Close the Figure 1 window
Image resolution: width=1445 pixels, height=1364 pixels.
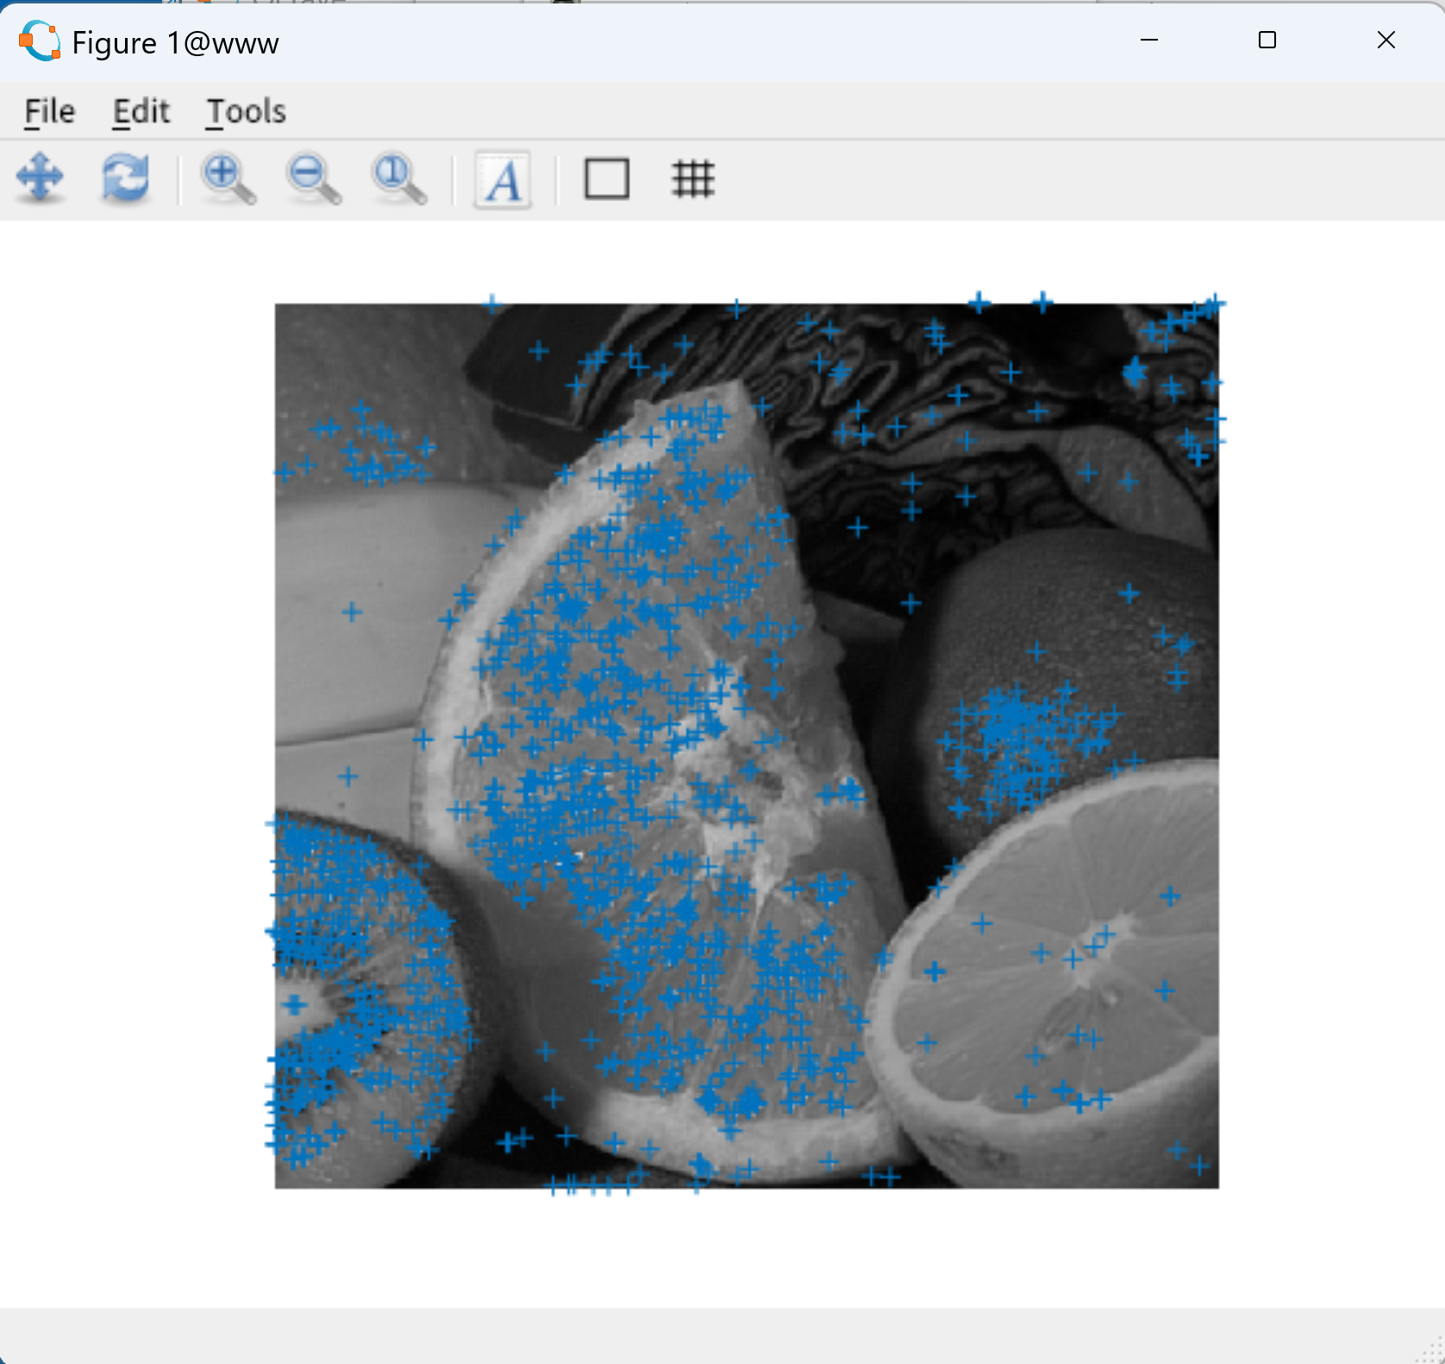tap(1386, 40)
